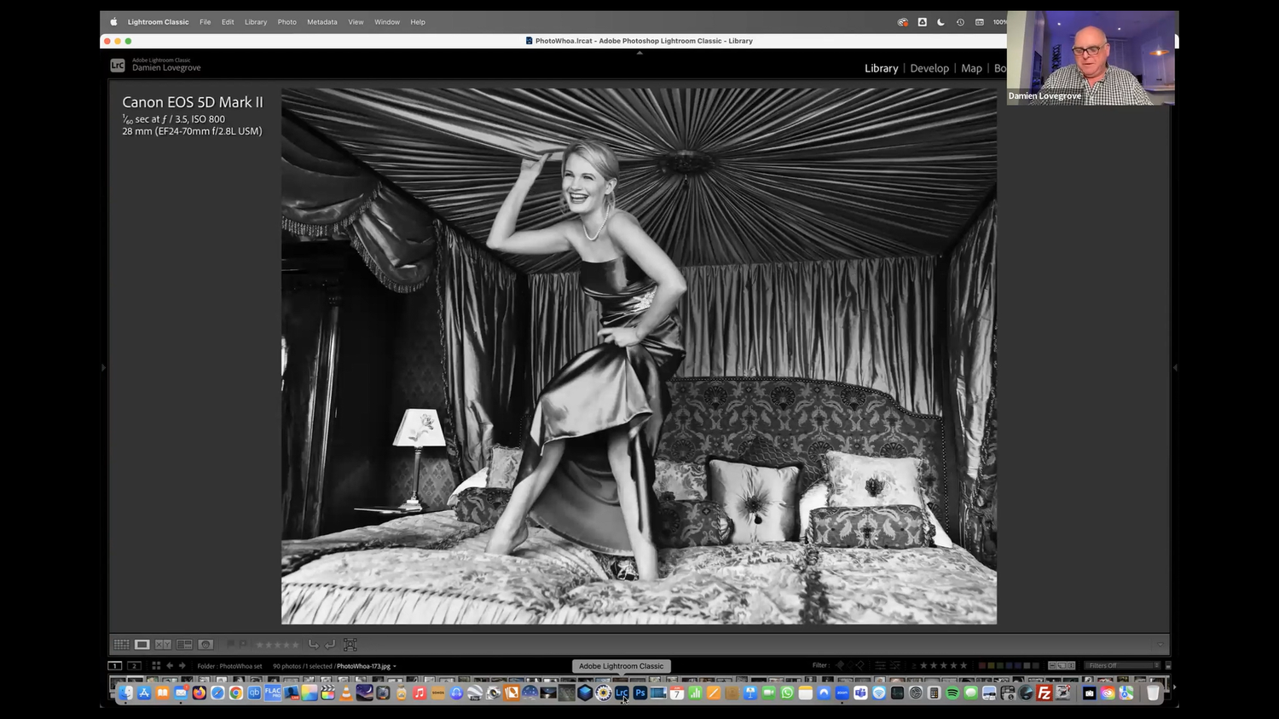Toggle macOS Do Not Disturb moon icon

coord(940,22)
